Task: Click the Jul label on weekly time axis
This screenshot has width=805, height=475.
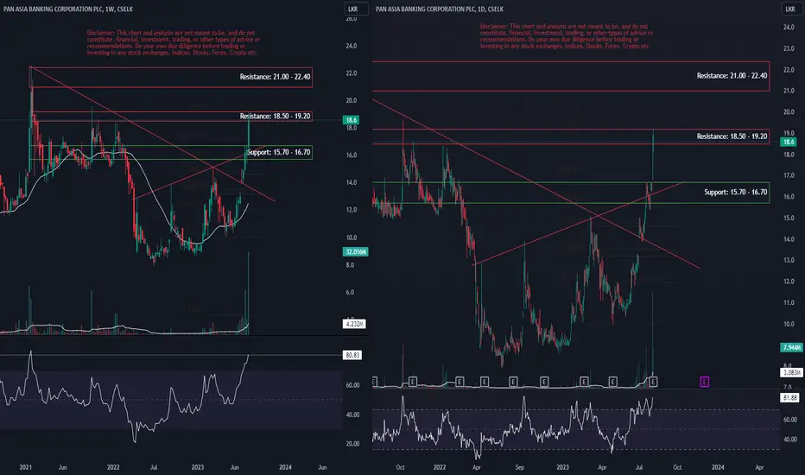Action: coord(154,467)
